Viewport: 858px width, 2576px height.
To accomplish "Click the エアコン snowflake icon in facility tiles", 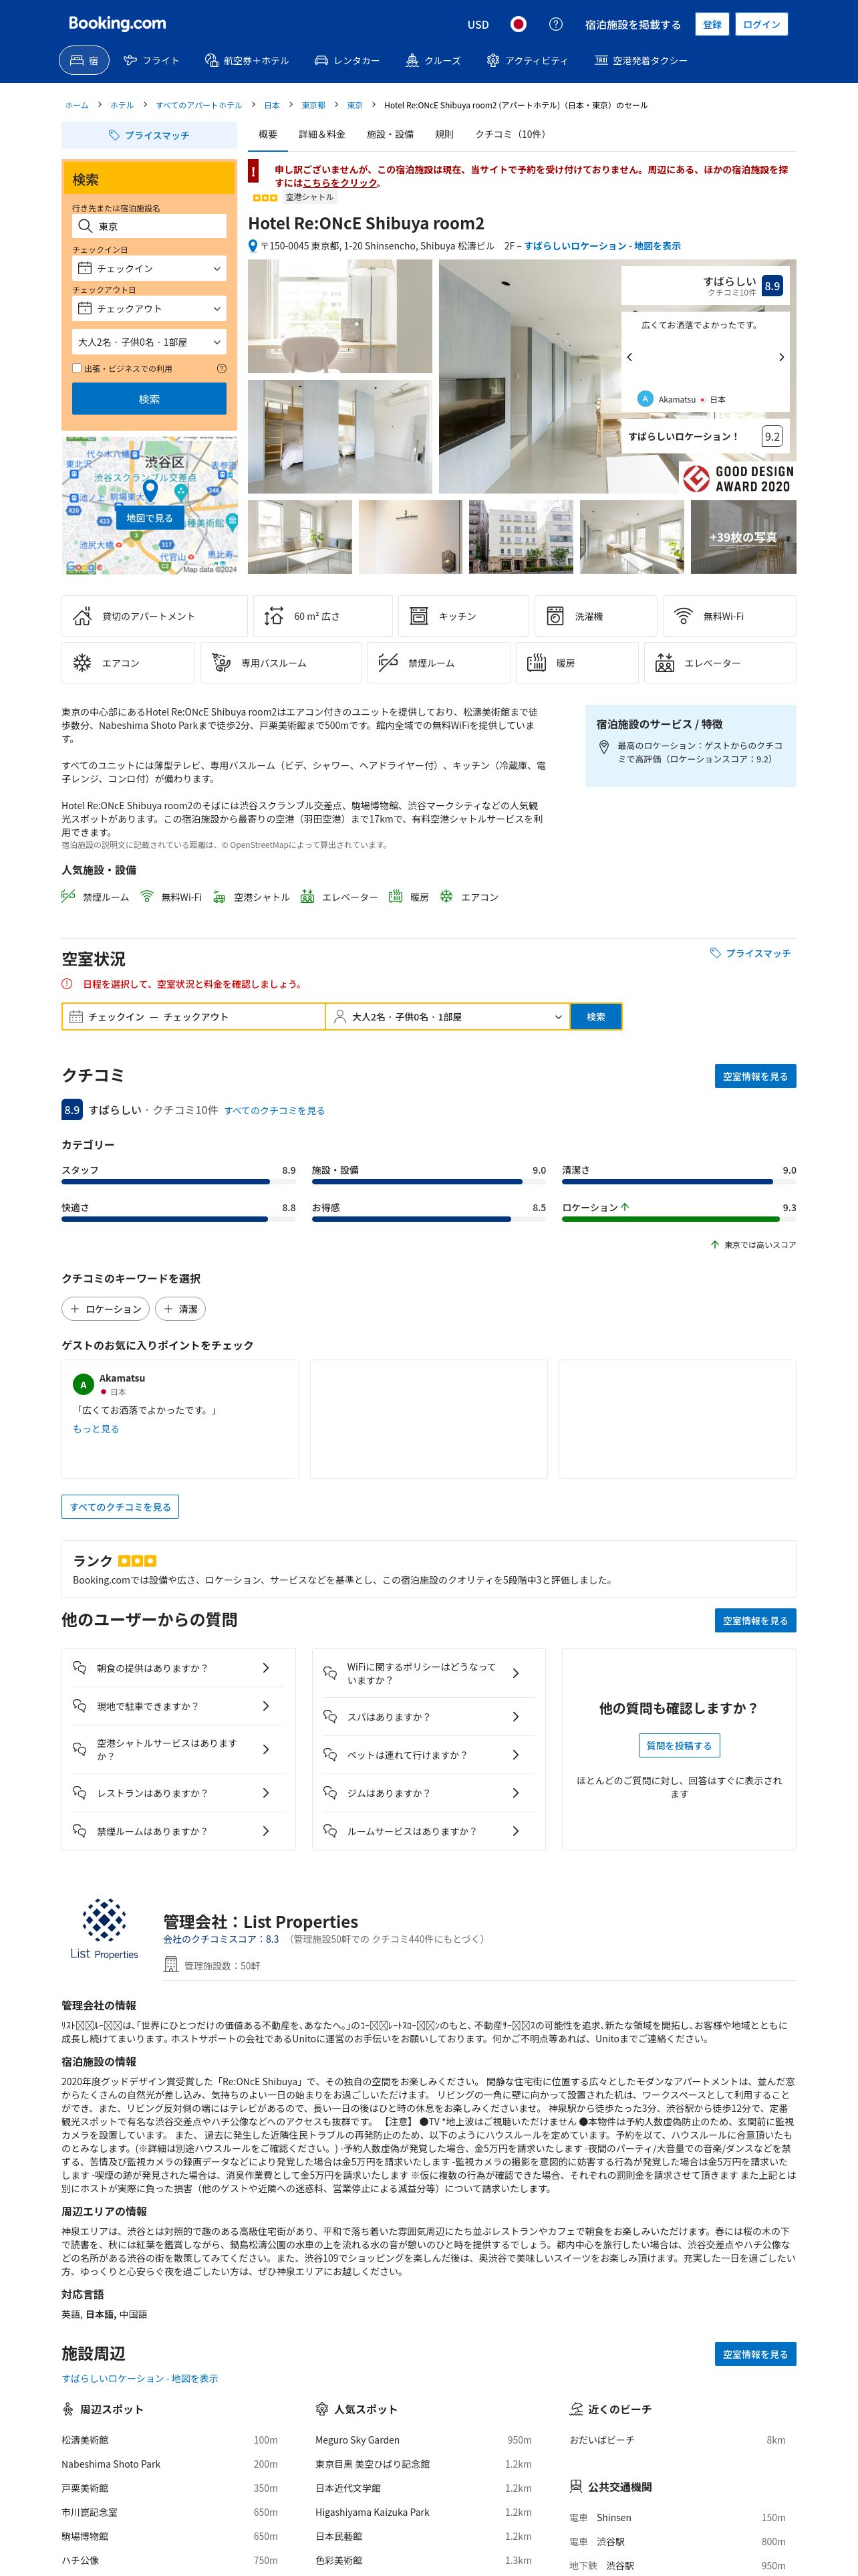I will (x=82, y=663).
